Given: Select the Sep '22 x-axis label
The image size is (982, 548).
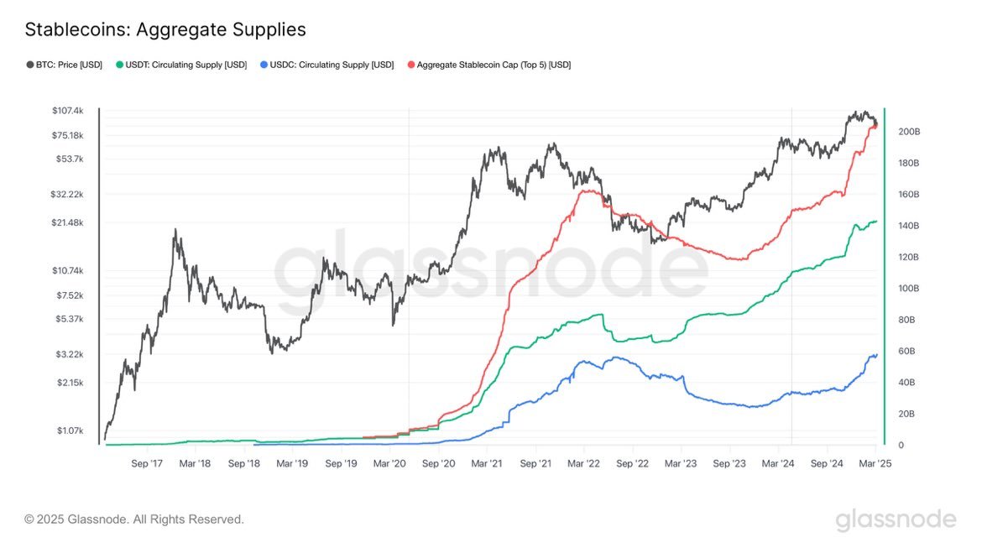Looking at the screenshot, I should (x=632, y=462).
